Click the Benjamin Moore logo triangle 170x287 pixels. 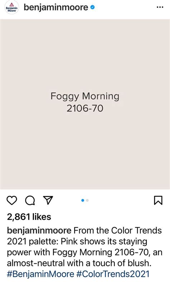[12, 4]
